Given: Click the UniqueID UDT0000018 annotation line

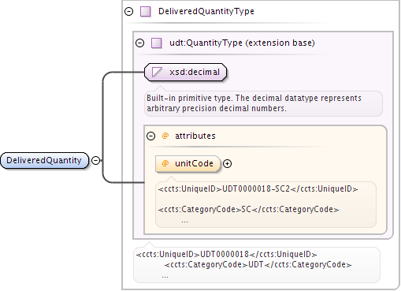Looking at the screenshot, I should (x=227, y=254).
